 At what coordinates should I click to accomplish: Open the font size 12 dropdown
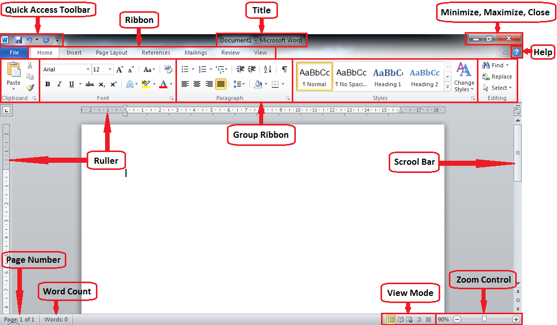[110, 69]
